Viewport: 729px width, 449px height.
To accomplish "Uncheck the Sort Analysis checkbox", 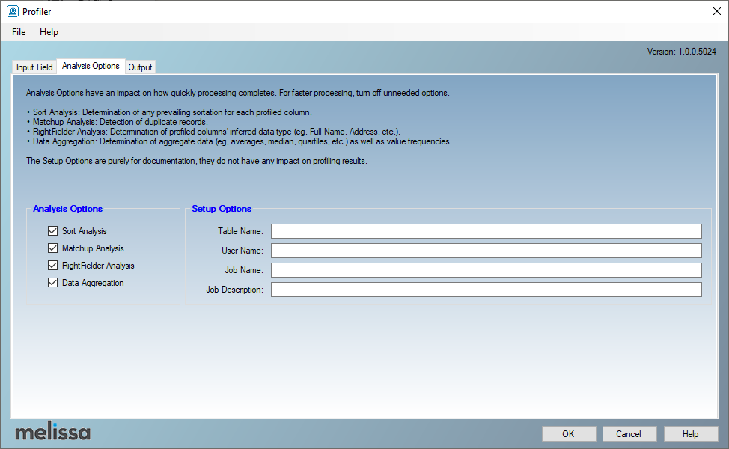I will tap(52, 231).
